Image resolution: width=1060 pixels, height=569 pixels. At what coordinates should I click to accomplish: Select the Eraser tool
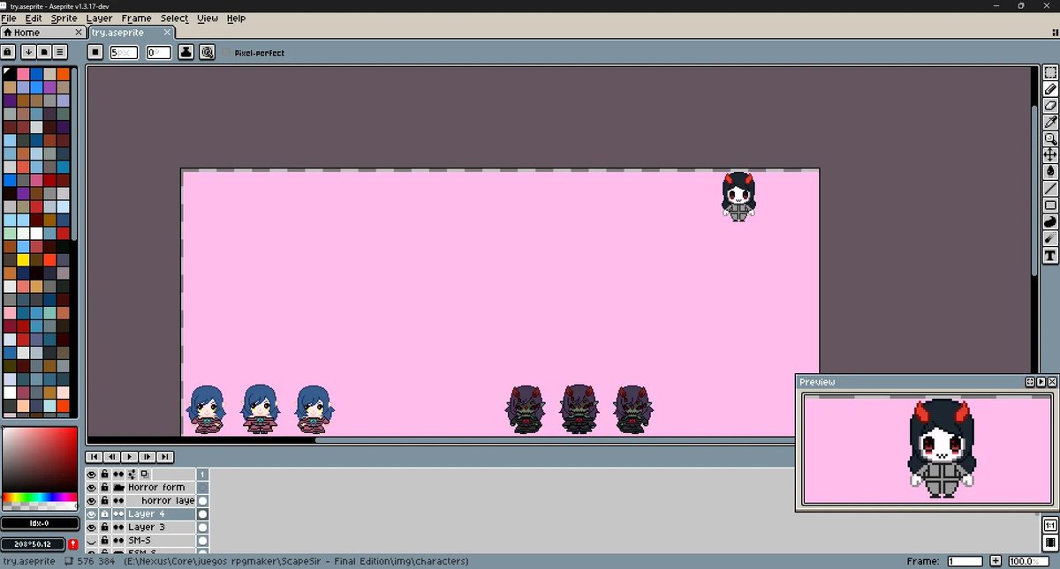(x=1050, y=106)
